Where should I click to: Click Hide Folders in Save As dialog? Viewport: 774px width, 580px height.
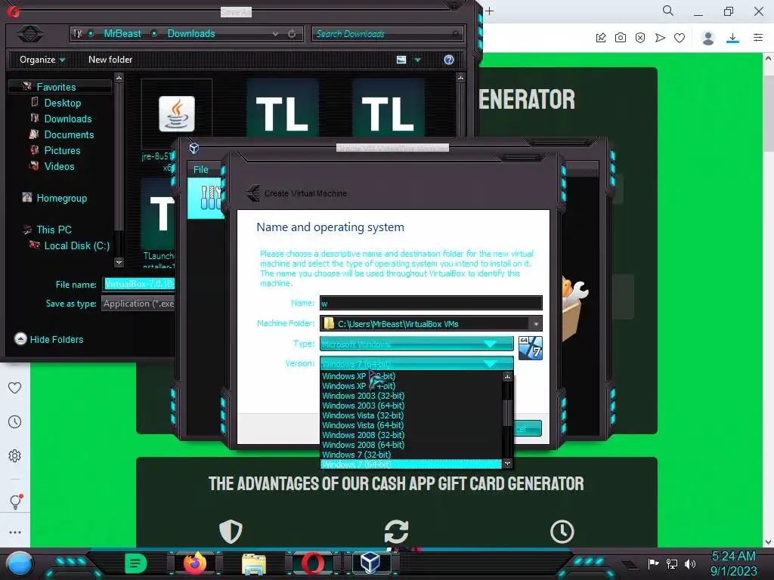[x=49, y=339]
